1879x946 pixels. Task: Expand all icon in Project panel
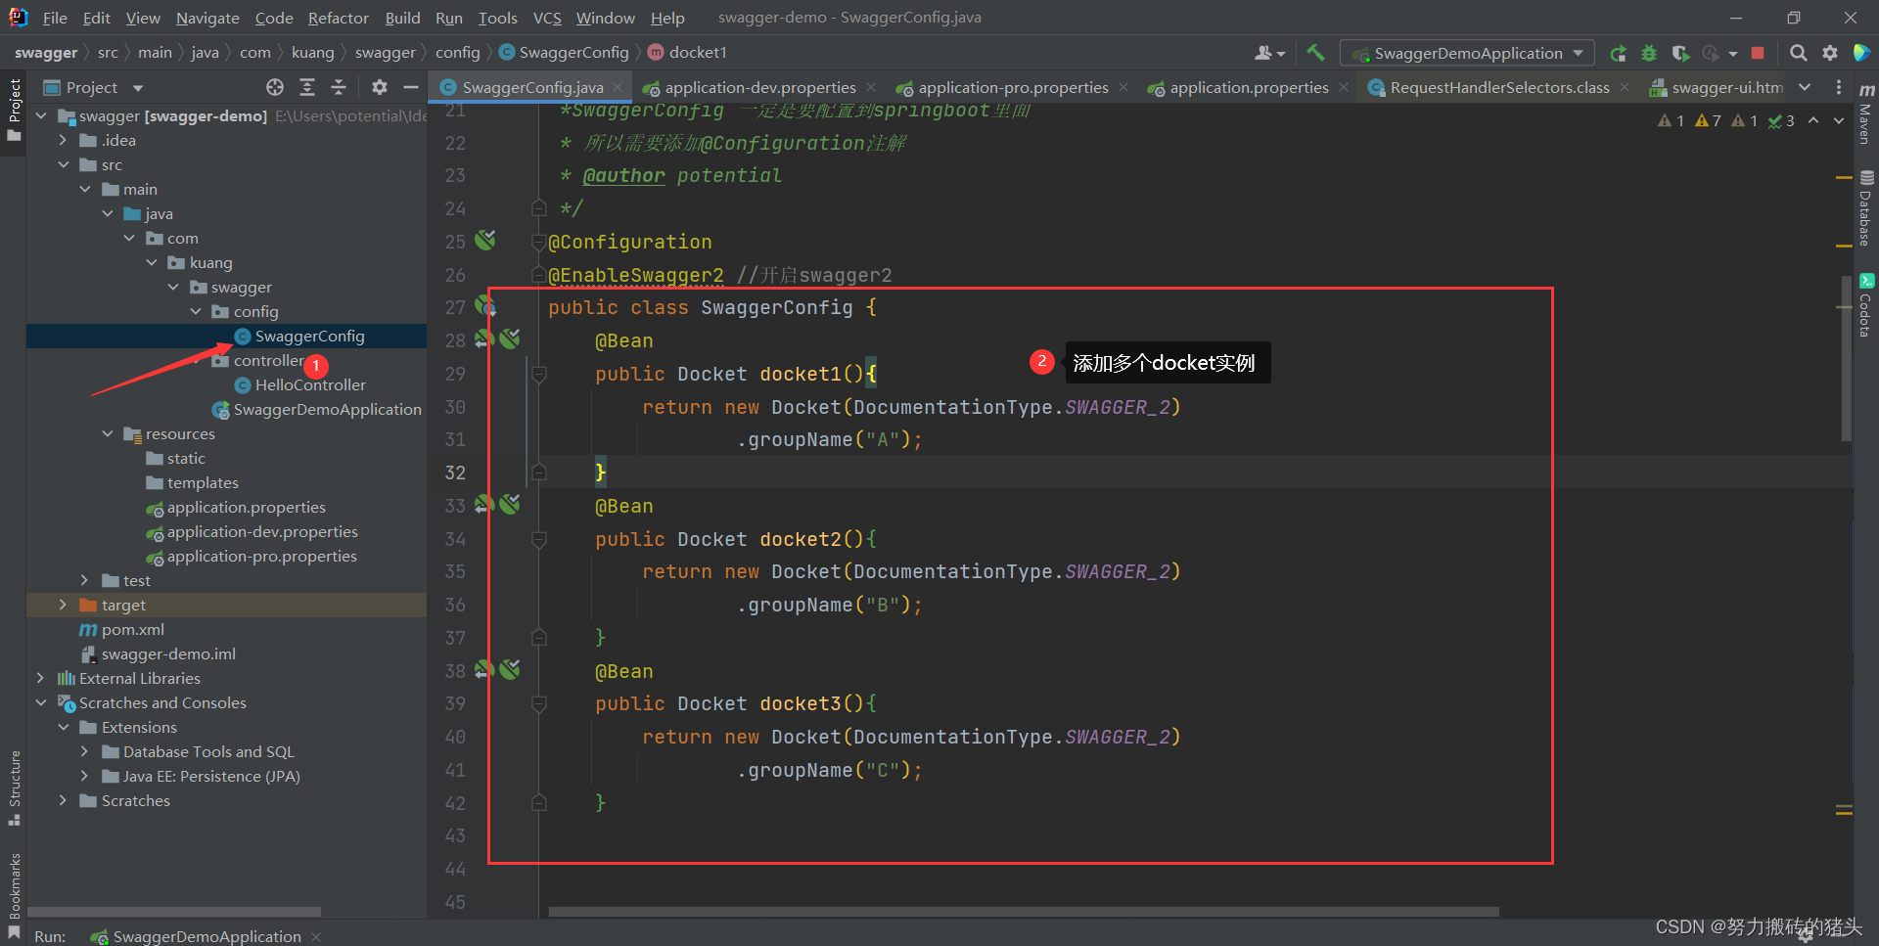pos(307,87)
